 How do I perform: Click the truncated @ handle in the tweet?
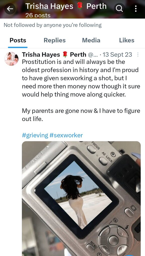pyautogui.click(x=93, y=54)
